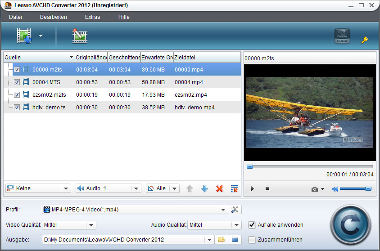The image size is (380, 251).
Task: Click the Originallänge column header
Action: (91, 58)
